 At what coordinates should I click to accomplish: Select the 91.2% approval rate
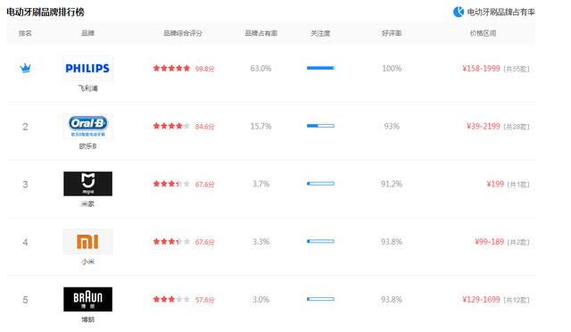pos(392,184)
